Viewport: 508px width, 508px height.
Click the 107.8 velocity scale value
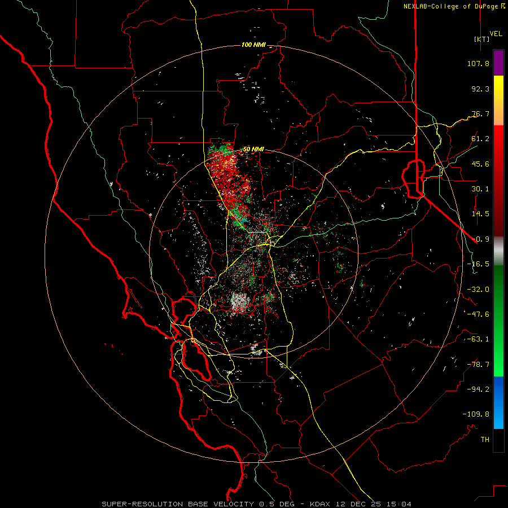pyautogui.click(x=478, y=63)
